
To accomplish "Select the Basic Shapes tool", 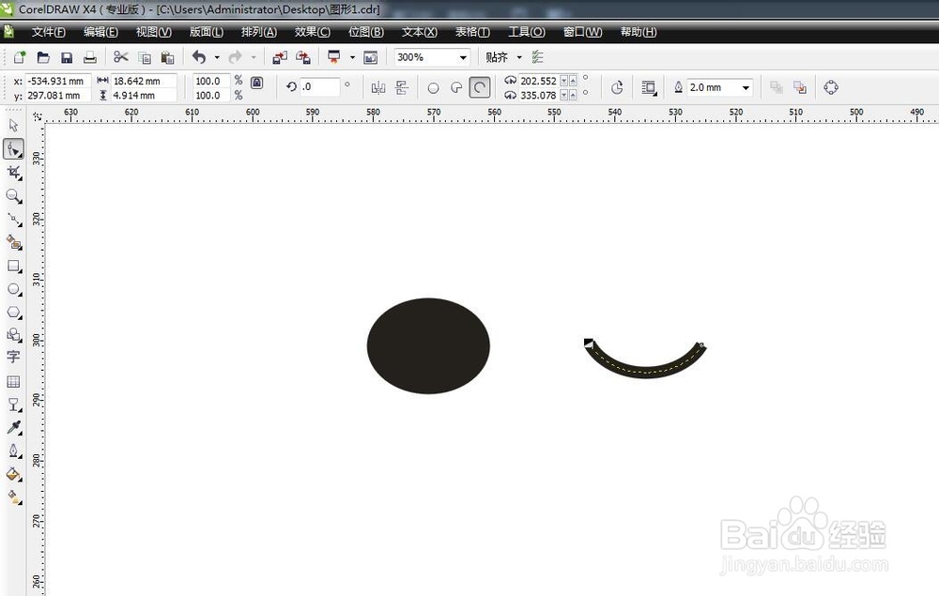I will tap(14, 335).
